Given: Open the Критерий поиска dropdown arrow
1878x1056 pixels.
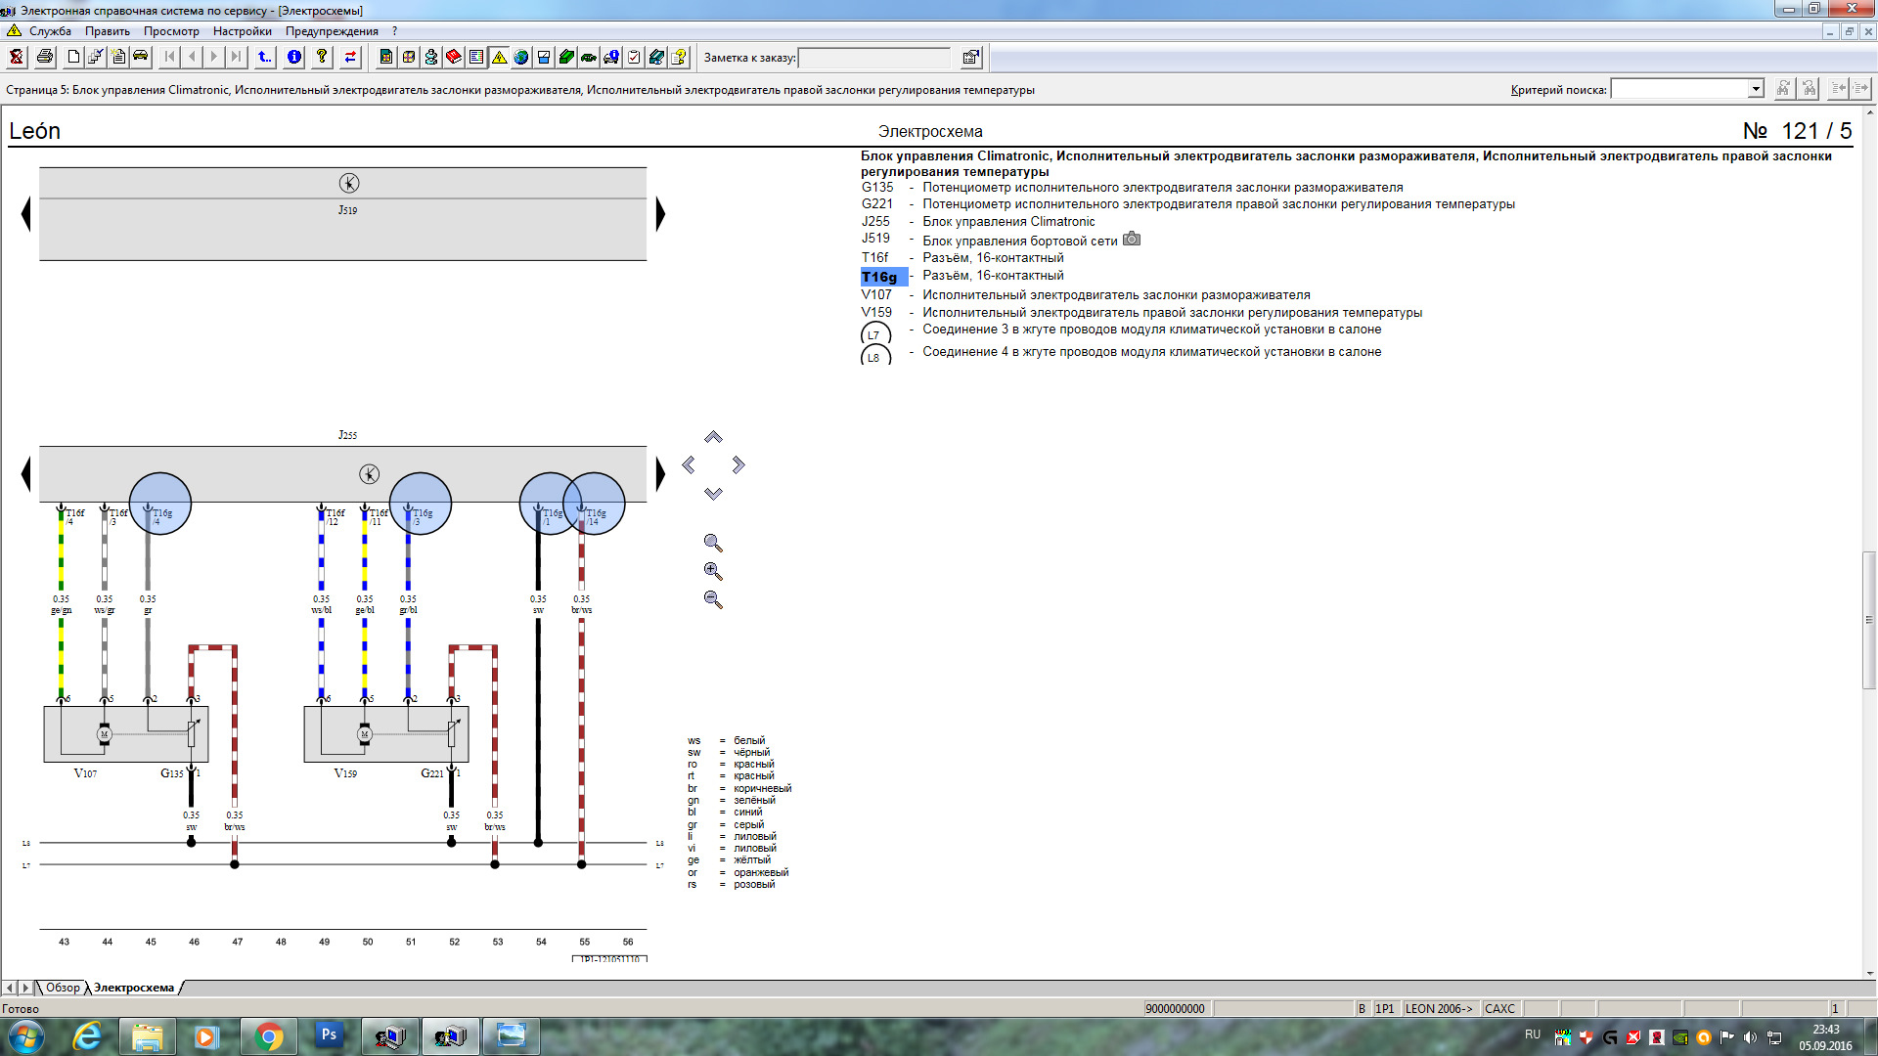Looking at the screenshot, I should click(x=1756, y=89).
